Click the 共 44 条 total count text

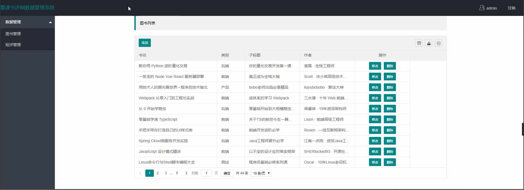tap(242, 173)
